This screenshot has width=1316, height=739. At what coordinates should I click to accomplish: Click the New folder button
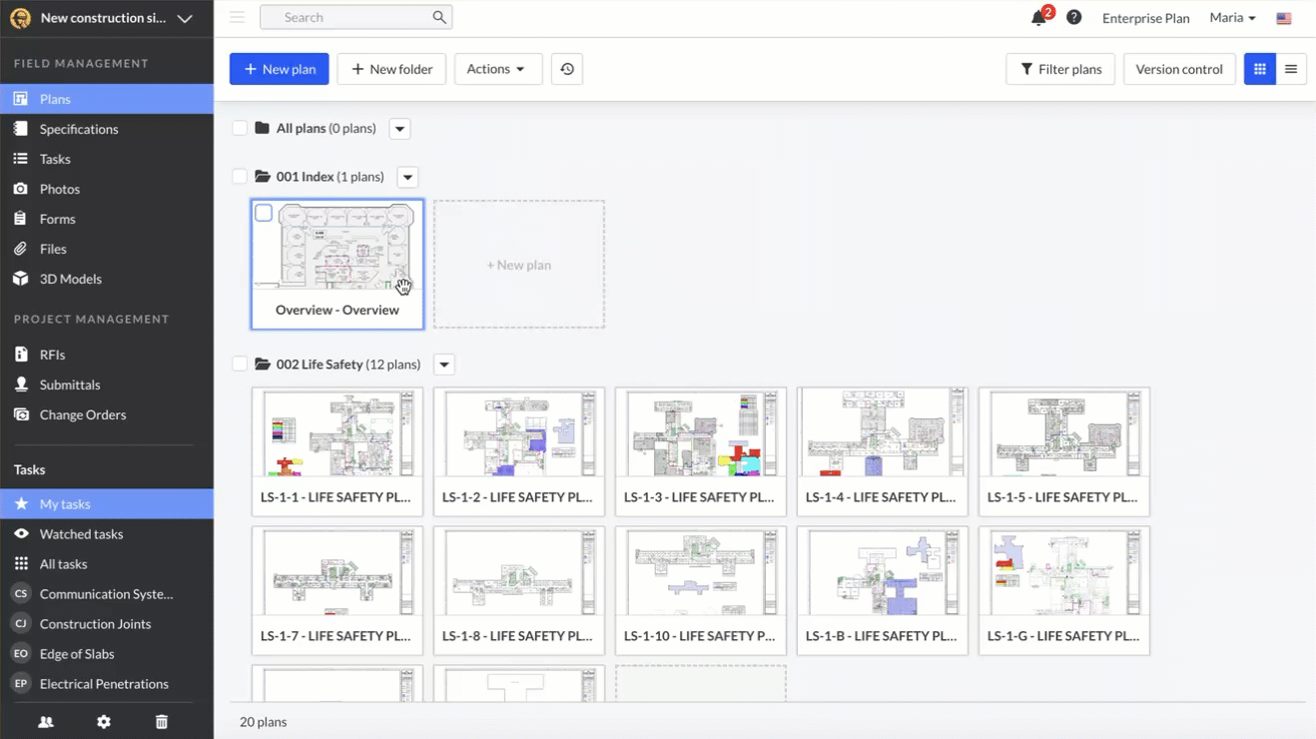[x=391, y=69]
